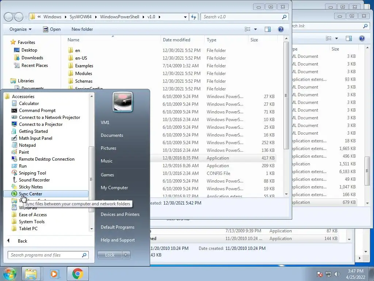Open Notepad from the Accessories list

27,145
